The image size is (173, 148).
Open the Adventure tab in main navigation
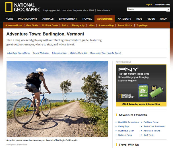105,19
